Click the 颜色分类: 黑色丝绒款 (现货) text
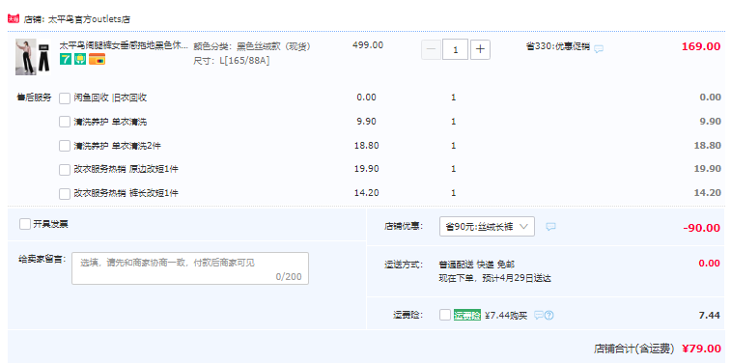 pyautogui.click(x=252, y=46)
